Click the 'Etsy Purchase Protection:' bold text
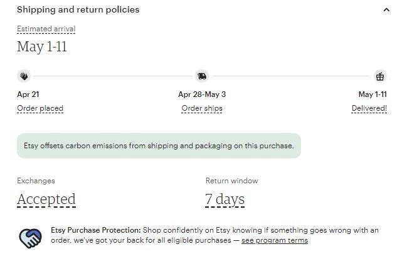 pyautogui.click(x=96, y=230)
